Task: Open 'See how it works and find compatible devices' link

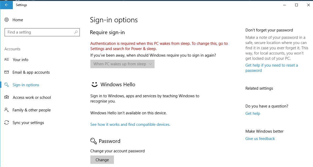Action: click(x=130, y=125)
